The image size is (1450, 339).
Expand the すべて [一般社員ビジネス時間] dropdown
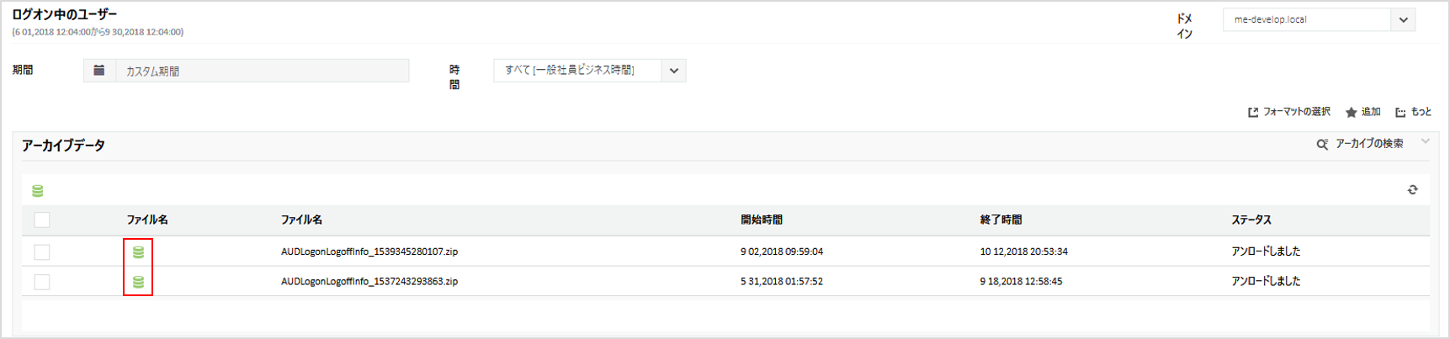pyautogui.click(x=673, y=71)
